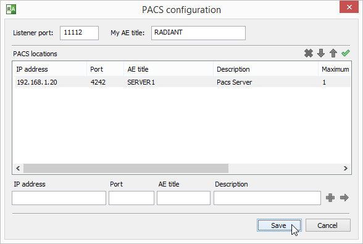Select SERVER1 AE title cell

click(x=141, y=82)
